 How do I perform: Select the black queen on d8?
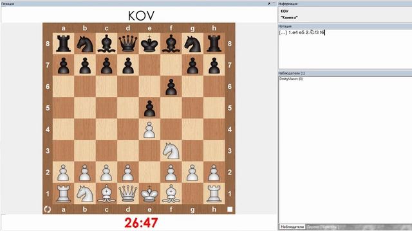128,44
